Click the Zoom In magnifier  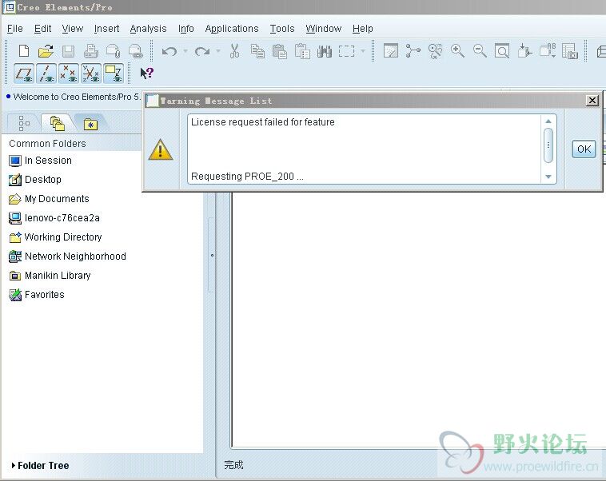click(457, 51)
